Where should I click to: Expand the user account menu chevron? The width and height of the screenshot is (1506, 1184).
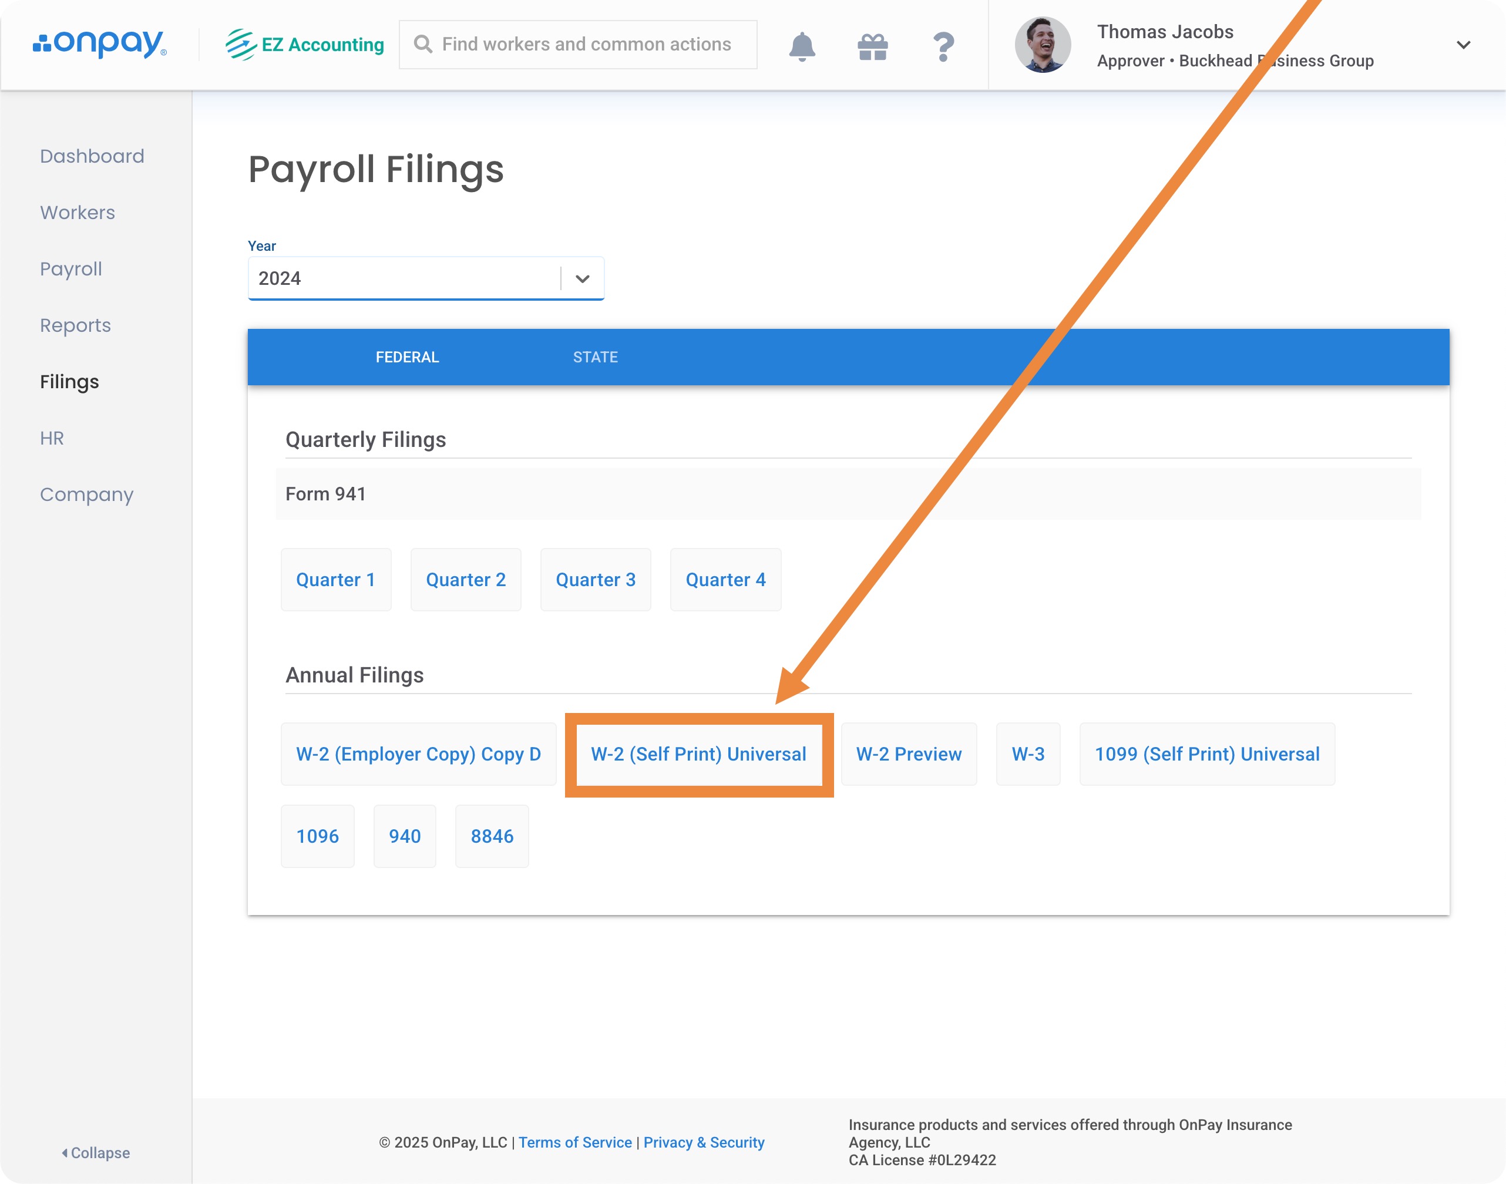(1463, 45)
